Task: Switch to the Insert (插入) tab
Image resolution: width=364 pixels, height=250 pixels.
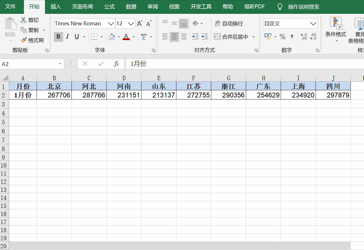Action: point(56,7)
